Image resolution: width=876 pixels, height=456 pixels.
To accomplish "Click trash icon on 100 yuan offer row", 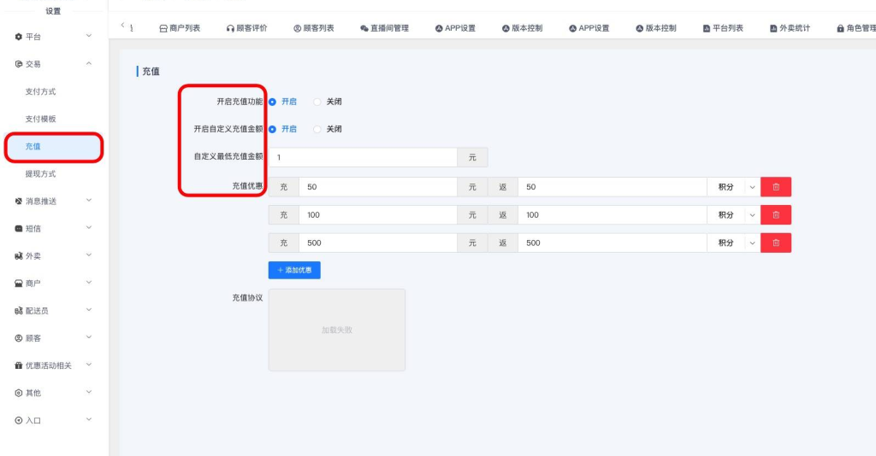I will click(775, 215).
